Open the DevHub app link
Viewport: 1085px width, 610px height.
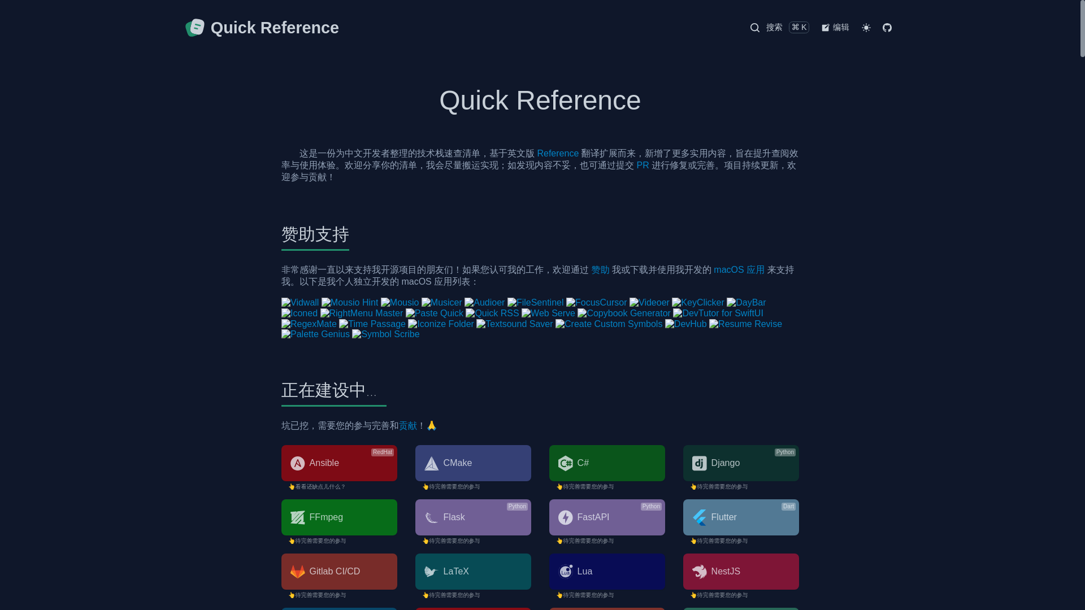pyautogui.click(x=685, y=324)
